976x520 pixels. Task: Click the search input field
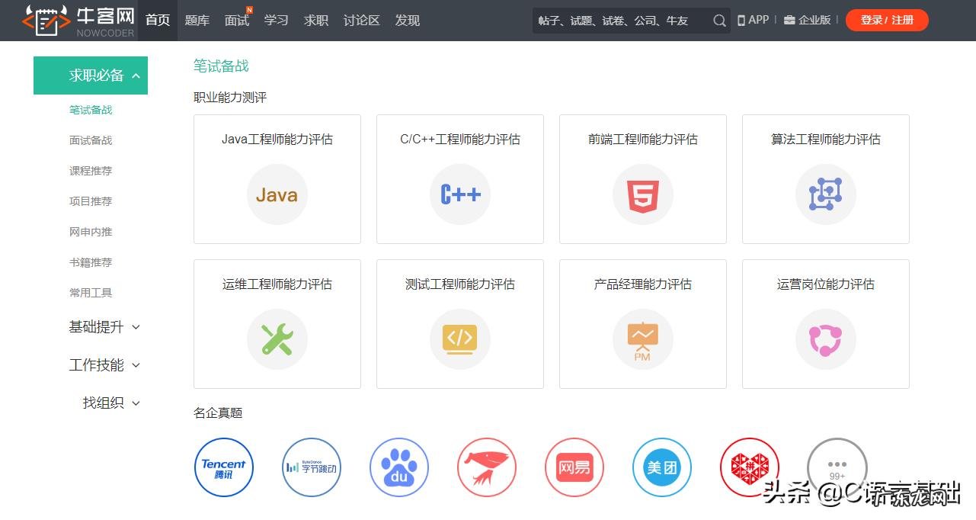(x=625, y=21)
